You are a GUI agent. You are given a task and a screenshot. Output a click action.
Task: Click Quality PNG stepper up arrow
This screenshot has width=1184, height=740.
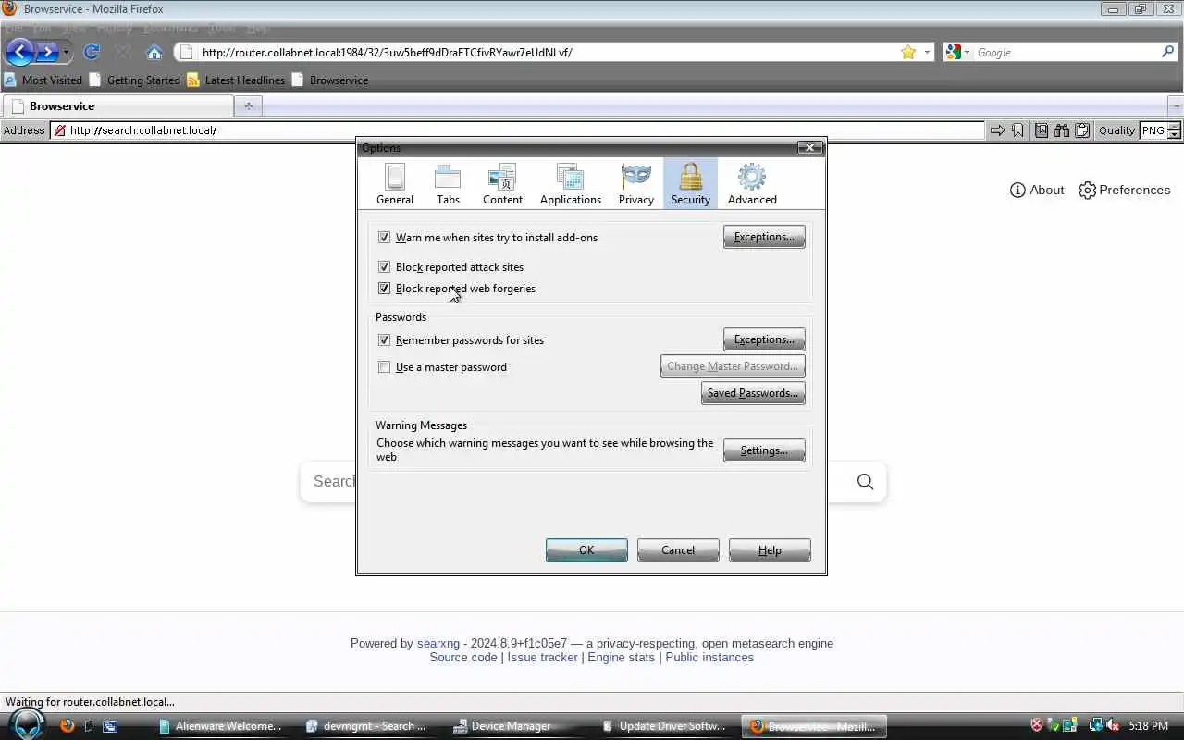[x=1174, y=127]
